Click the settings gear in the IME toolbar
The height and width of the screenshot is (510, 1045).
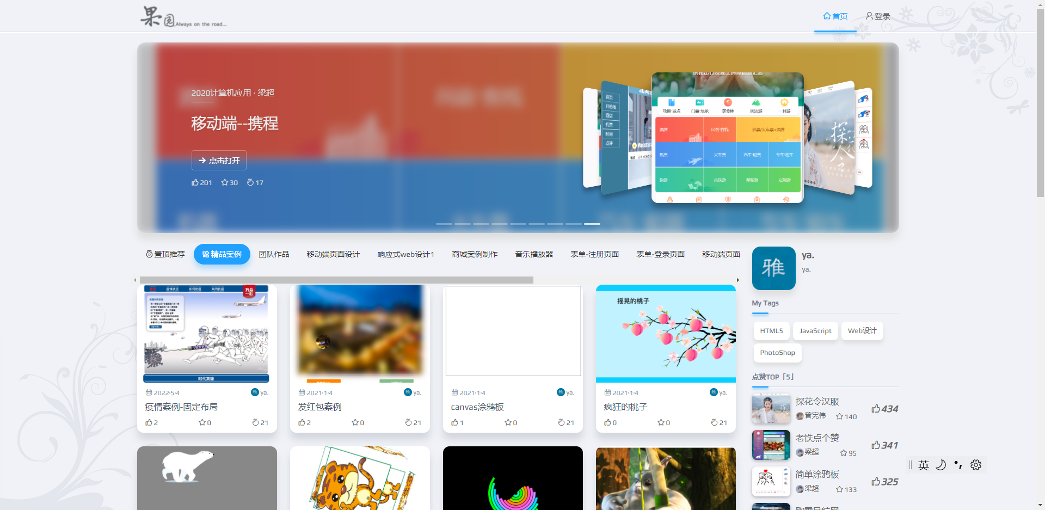976,465
